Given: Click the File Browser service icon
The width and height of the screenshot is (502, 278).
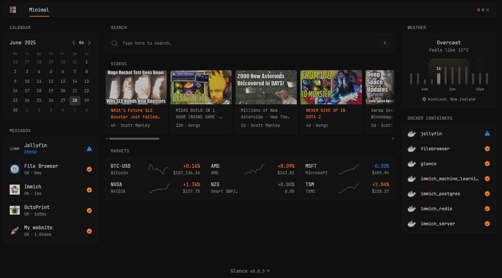Looking at the screenshot, I should pyautogui.click(x=15, y=169).
